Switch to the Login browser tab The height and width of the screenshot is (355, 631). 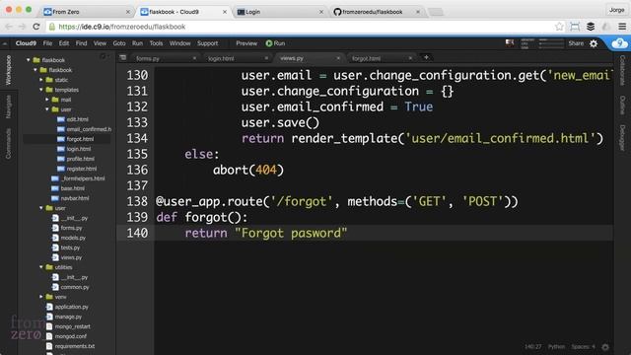tap(280, 12)
